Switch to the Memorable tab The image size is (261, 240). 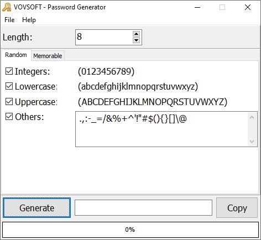coord(48,56)
